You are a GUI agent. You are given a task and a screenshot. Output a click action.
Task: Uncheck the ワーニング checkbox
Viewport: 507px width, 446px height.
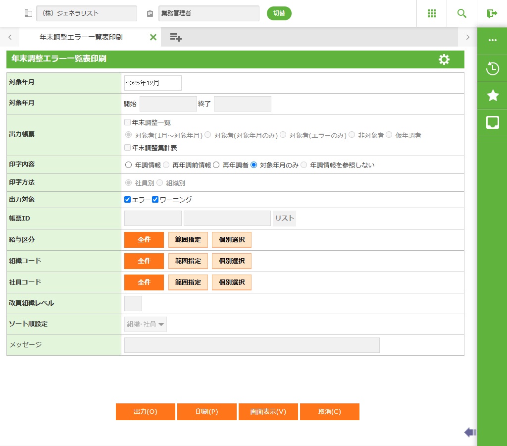(x=155, y=200)
